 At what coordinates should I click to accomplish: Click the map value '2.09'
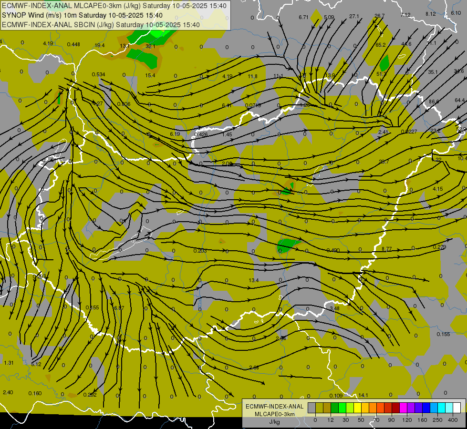coord(227,163)
